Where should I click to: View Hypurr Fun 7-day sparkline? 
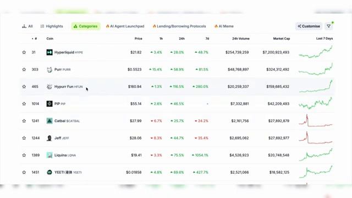(316, 86)
